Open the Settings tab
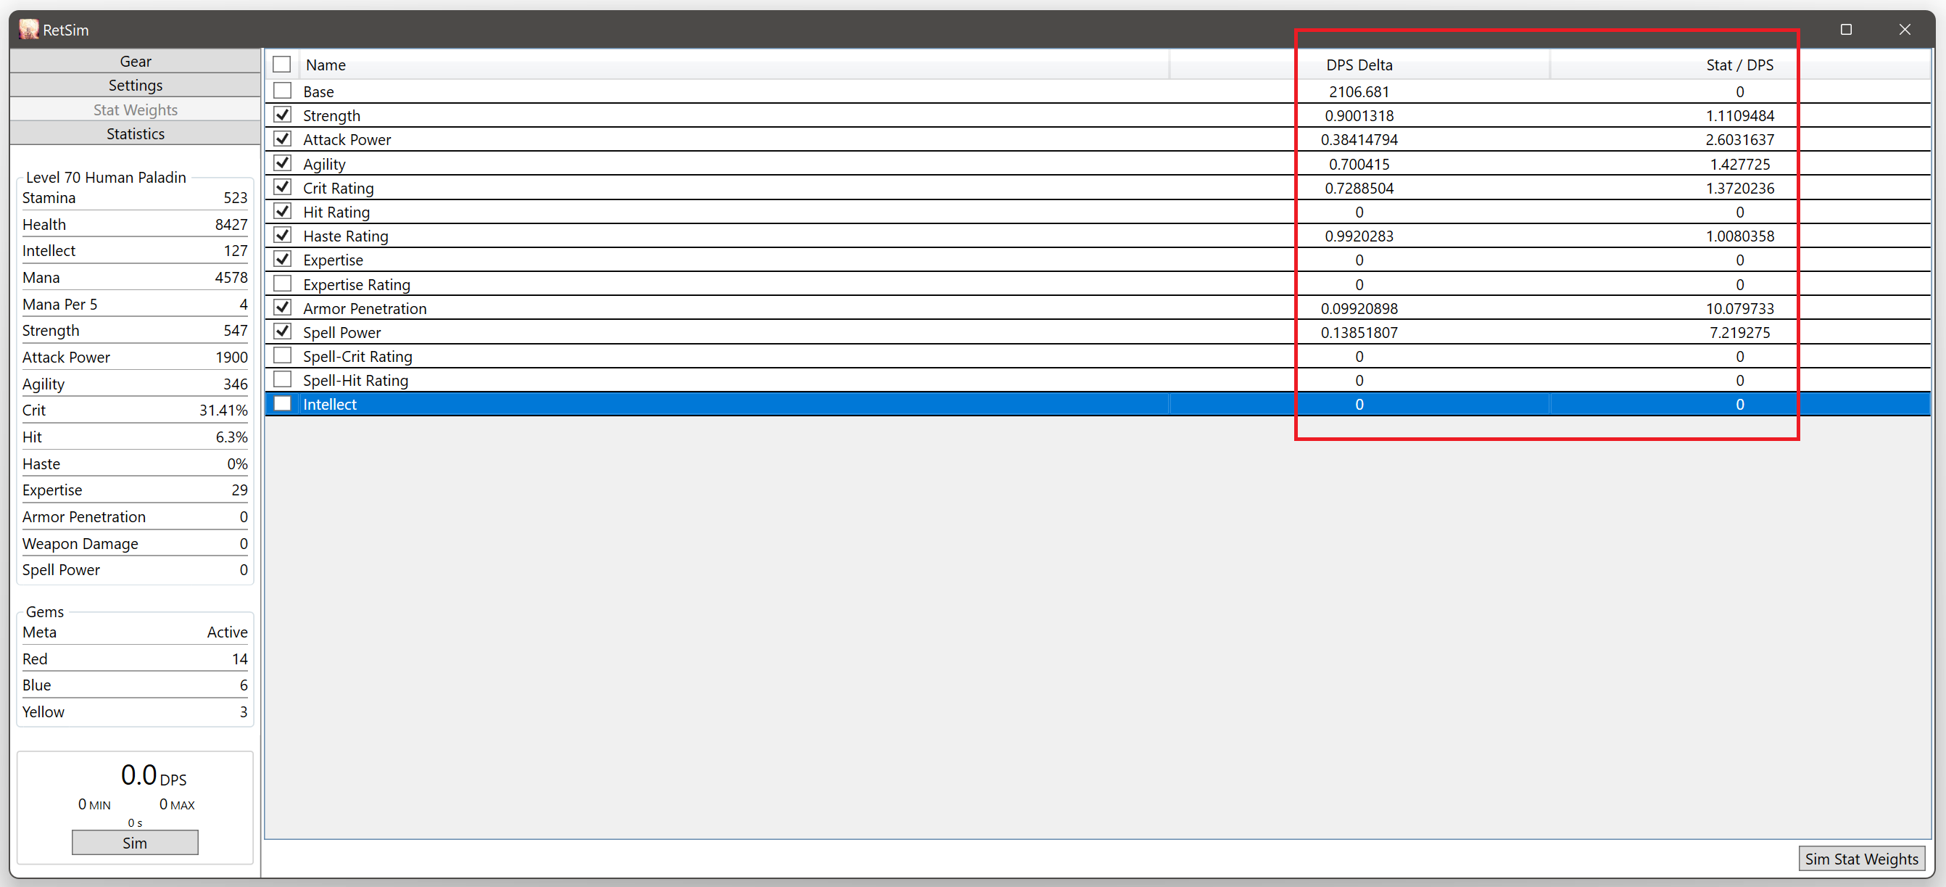This screenshot has width=1946, height=887. [136, 86]
